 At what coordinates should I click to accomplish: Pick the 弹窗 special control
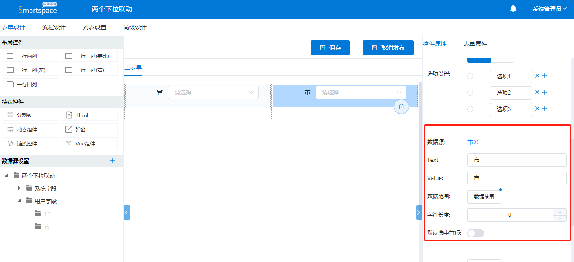tap(89, 129)
